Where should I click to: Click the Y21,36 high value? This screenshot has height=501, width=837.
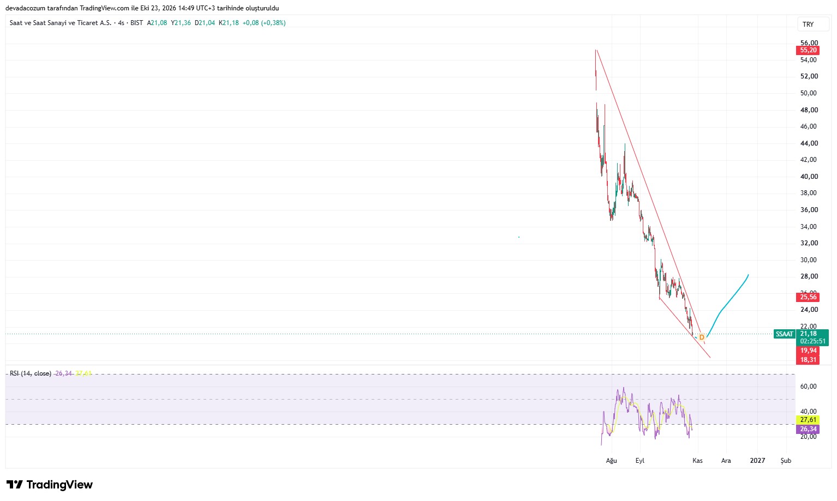(x=181, y=23)
